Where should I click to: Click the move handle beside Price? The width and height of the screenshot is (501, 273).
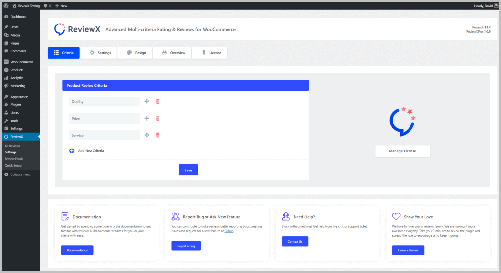[146, 118]
